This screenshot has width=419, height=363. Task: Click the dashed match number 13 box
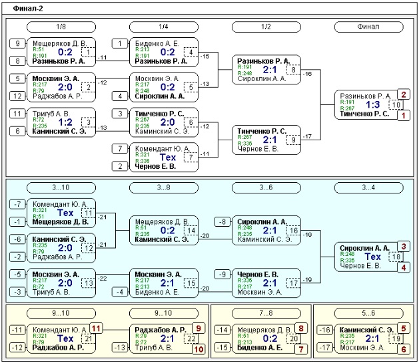[88, 283]
